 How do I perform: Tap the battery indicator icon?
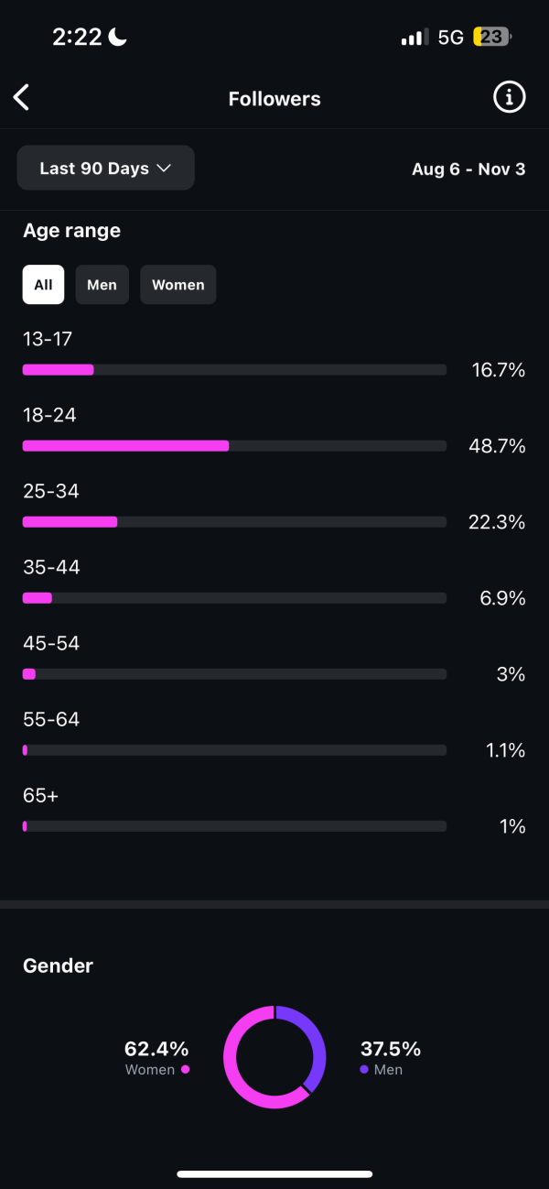coord(492,38)
